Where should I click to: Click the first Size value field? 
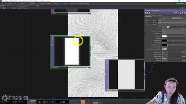point(167,18)
